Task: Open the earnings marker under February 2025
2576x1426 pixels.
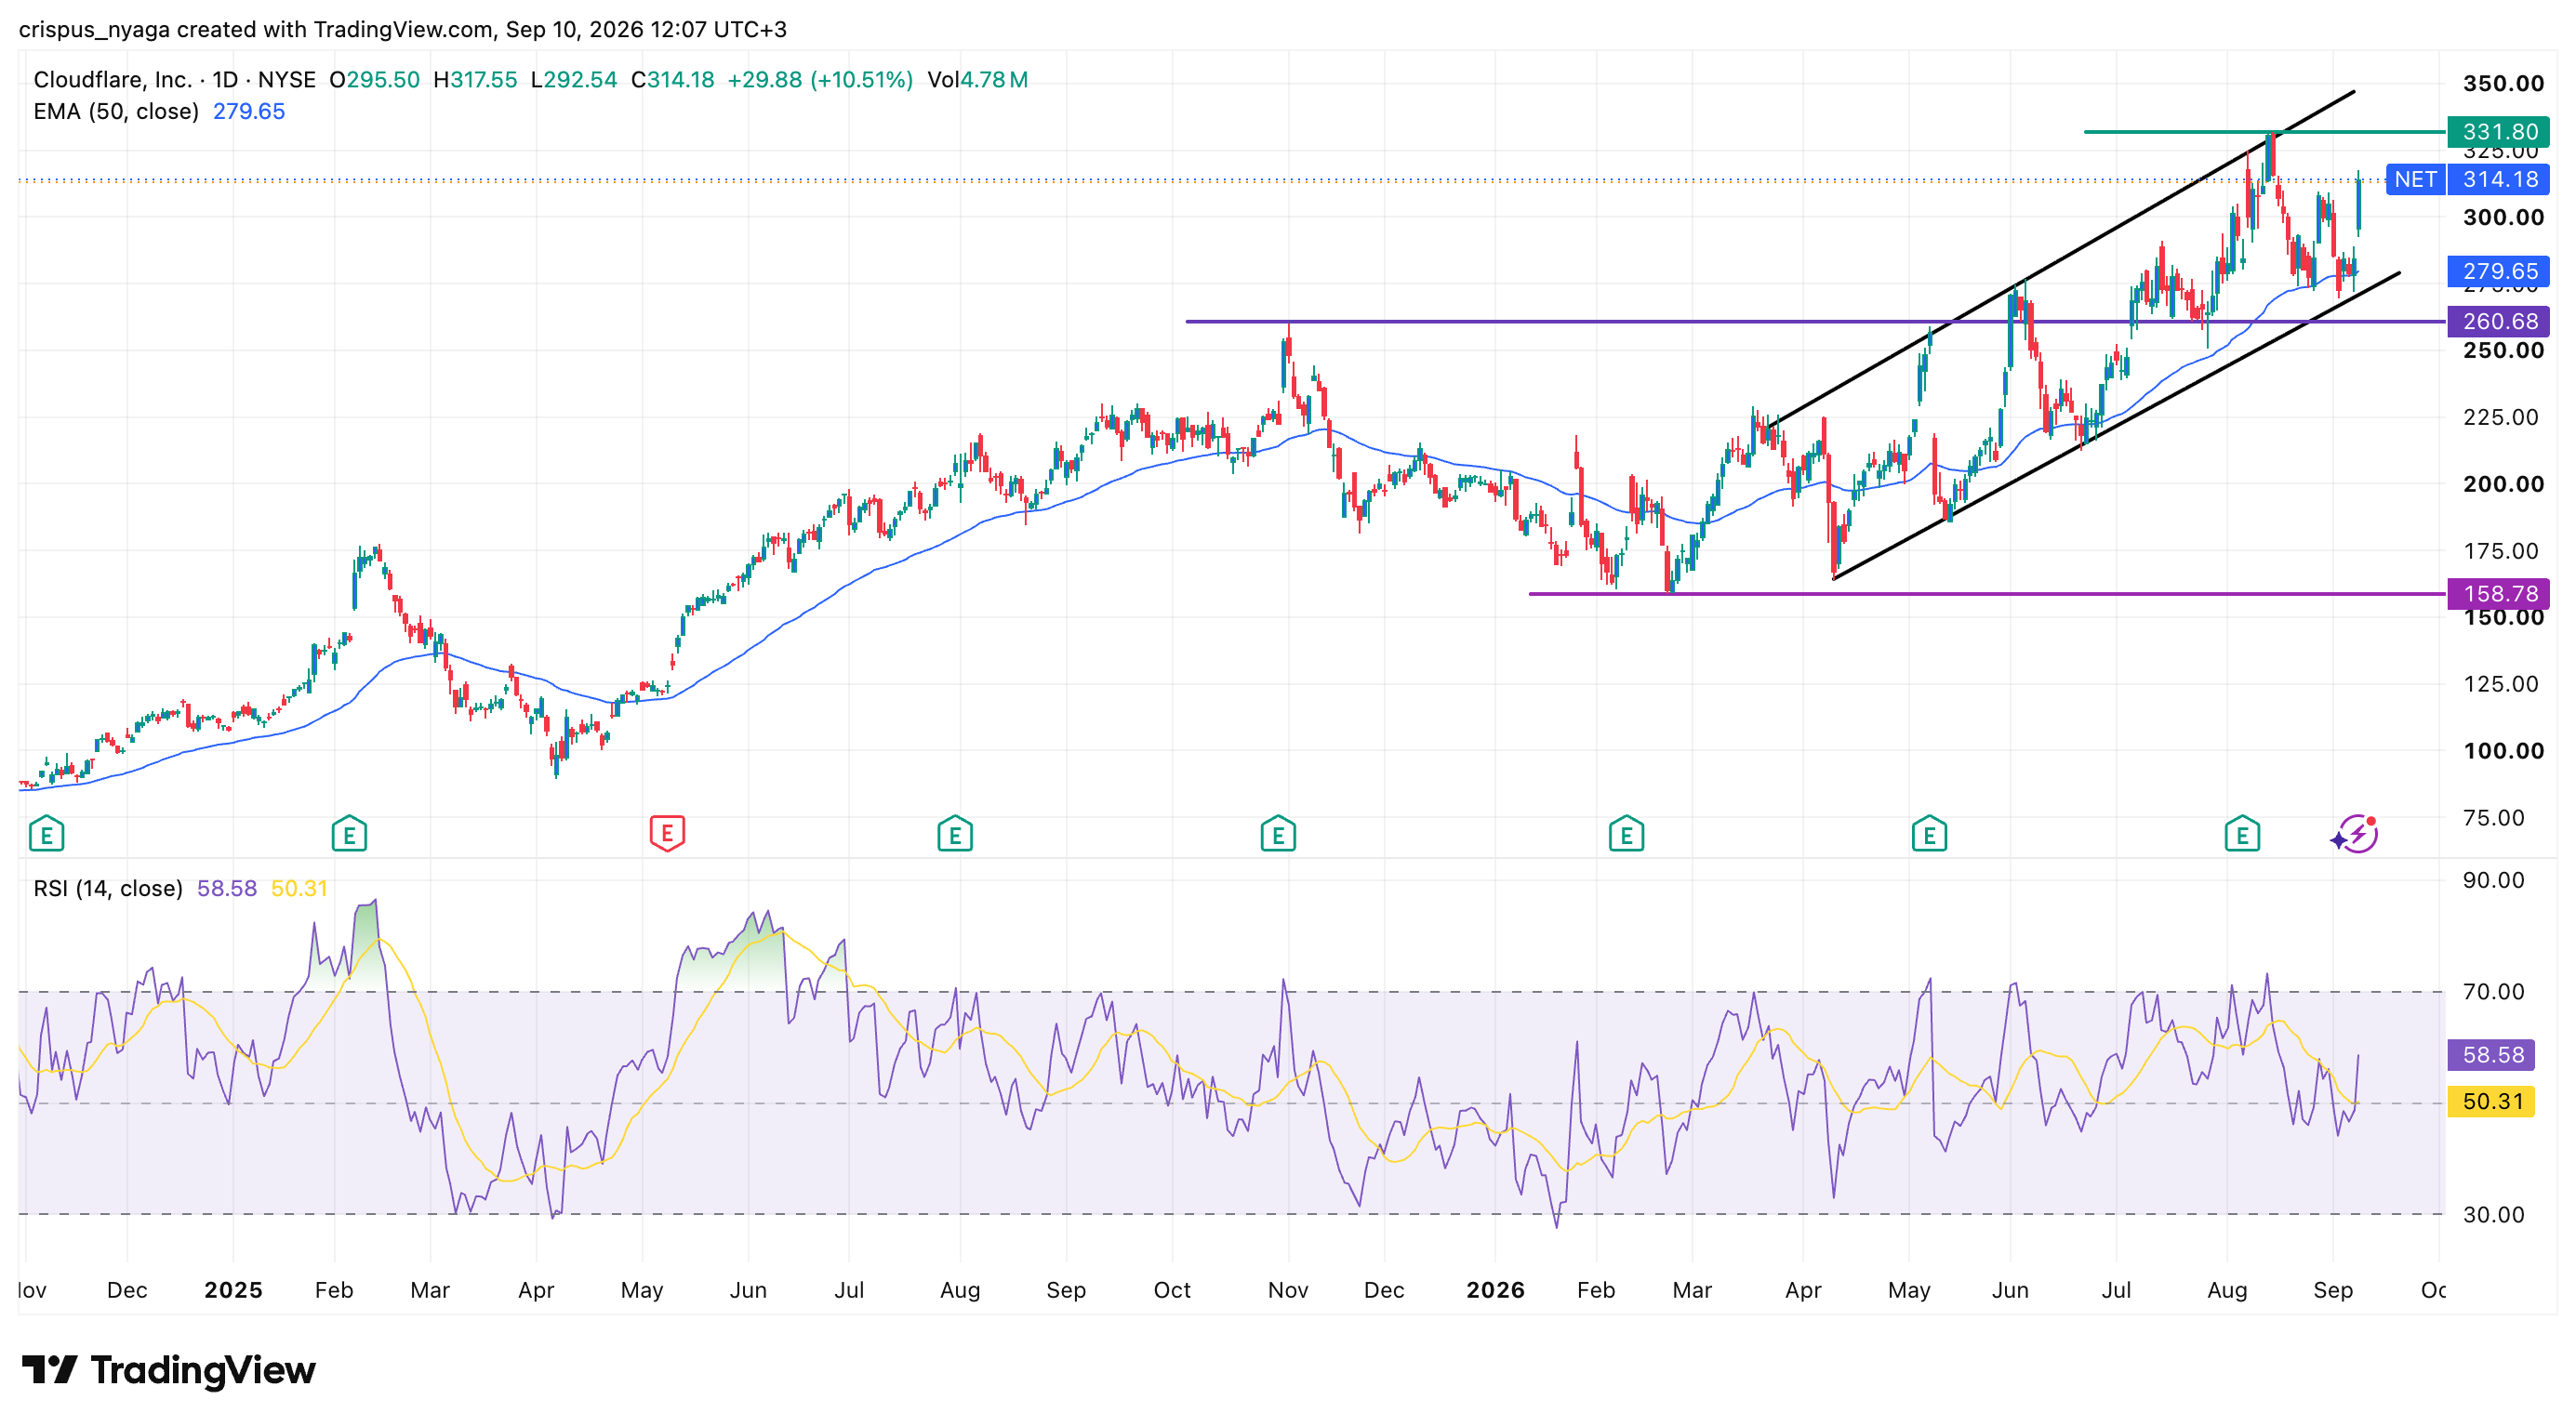Action: pos(349,834)
